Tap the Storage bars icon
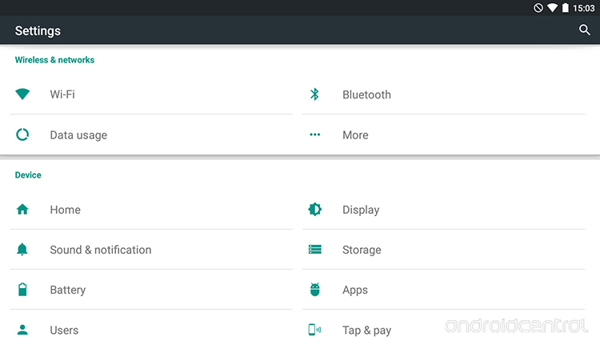The height and width of the screenshot is (345, 600). [x=314, y=250]
